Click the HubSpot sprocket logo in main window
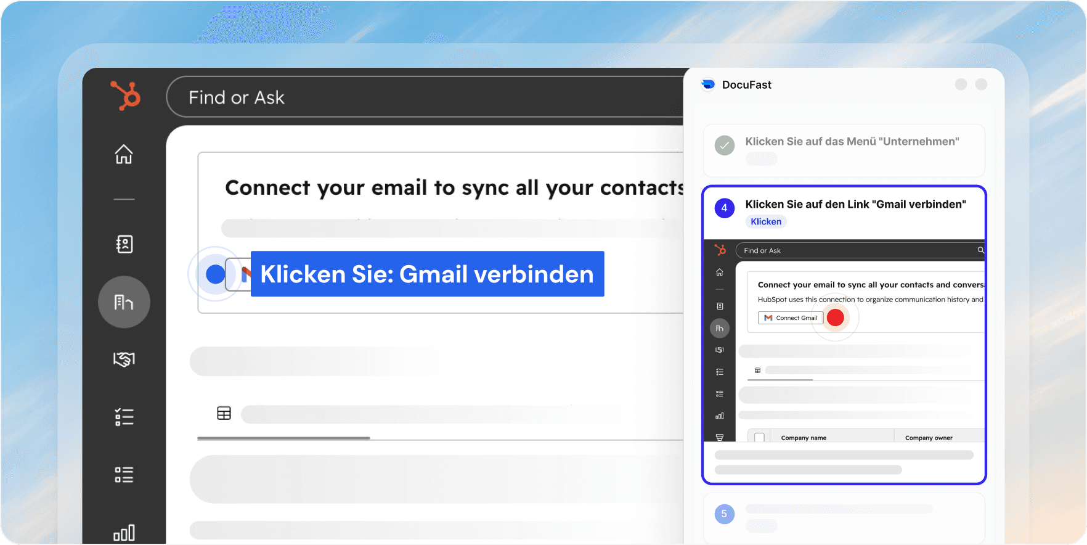Image resolution: width=1087 pixels, height=545 pixels. (x=126, y=96)
